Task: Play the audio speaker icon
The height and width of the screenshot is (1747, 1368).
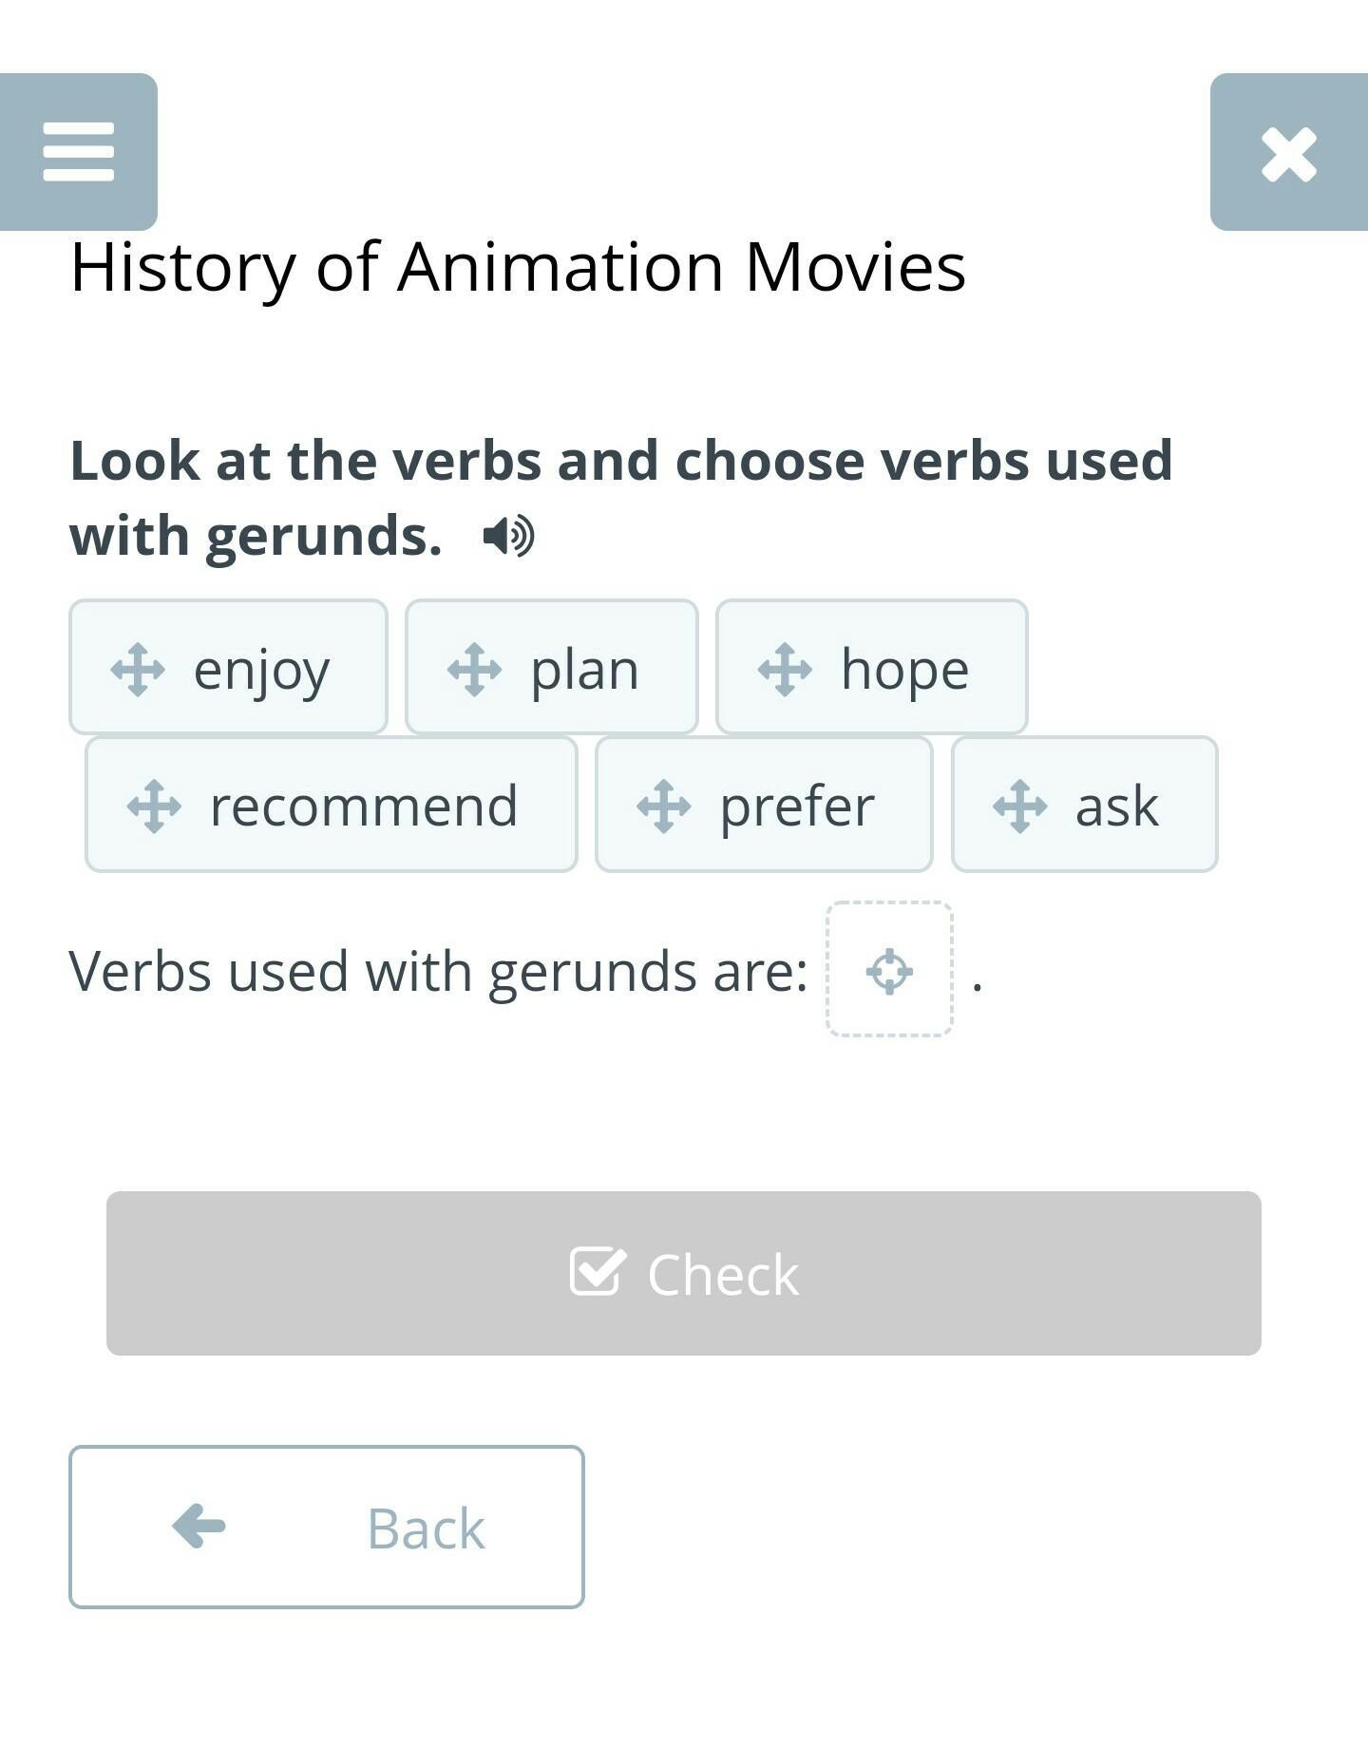Action: [x=508, y=537]
